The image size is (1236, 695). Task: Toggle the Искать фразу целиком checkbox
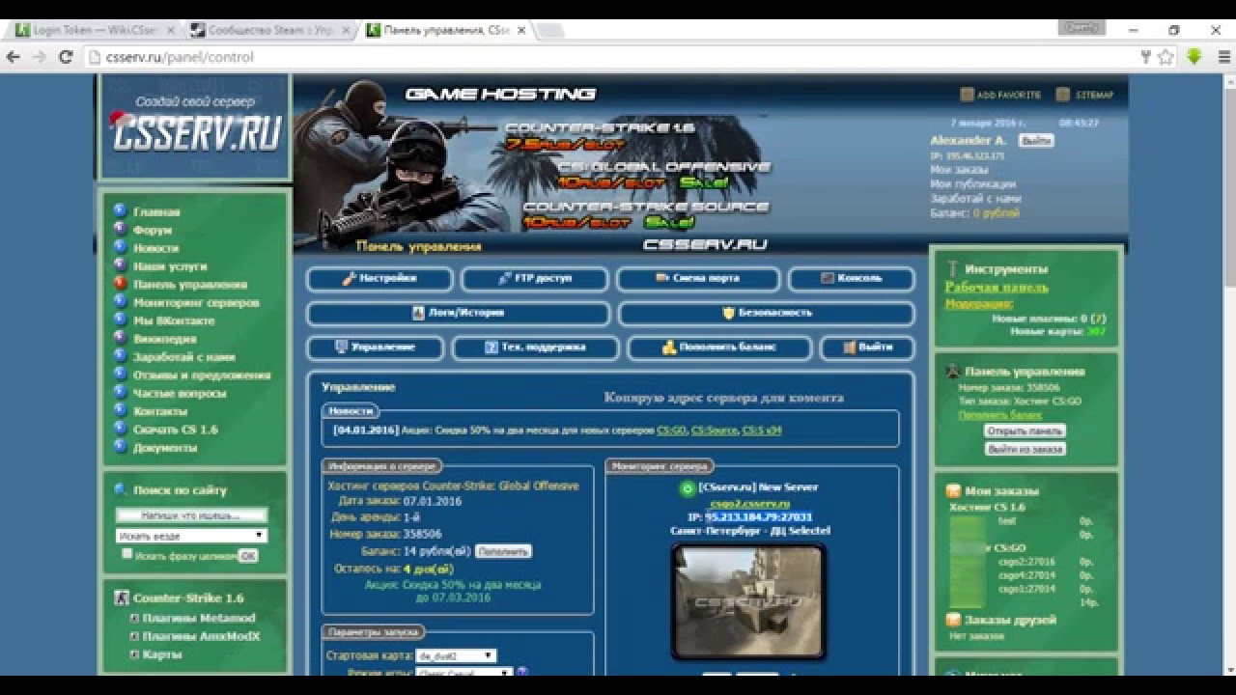coord(127,554)
